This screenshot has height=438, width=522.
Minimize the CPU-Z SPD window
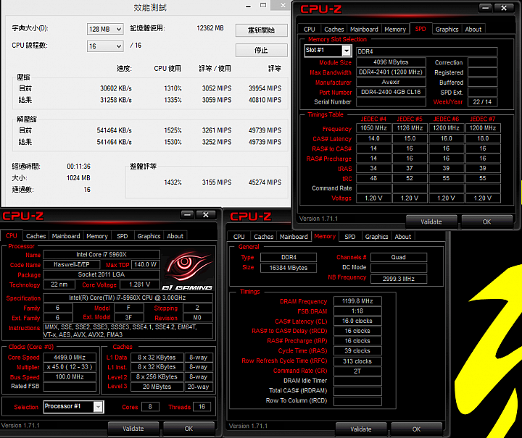(485, 8)
